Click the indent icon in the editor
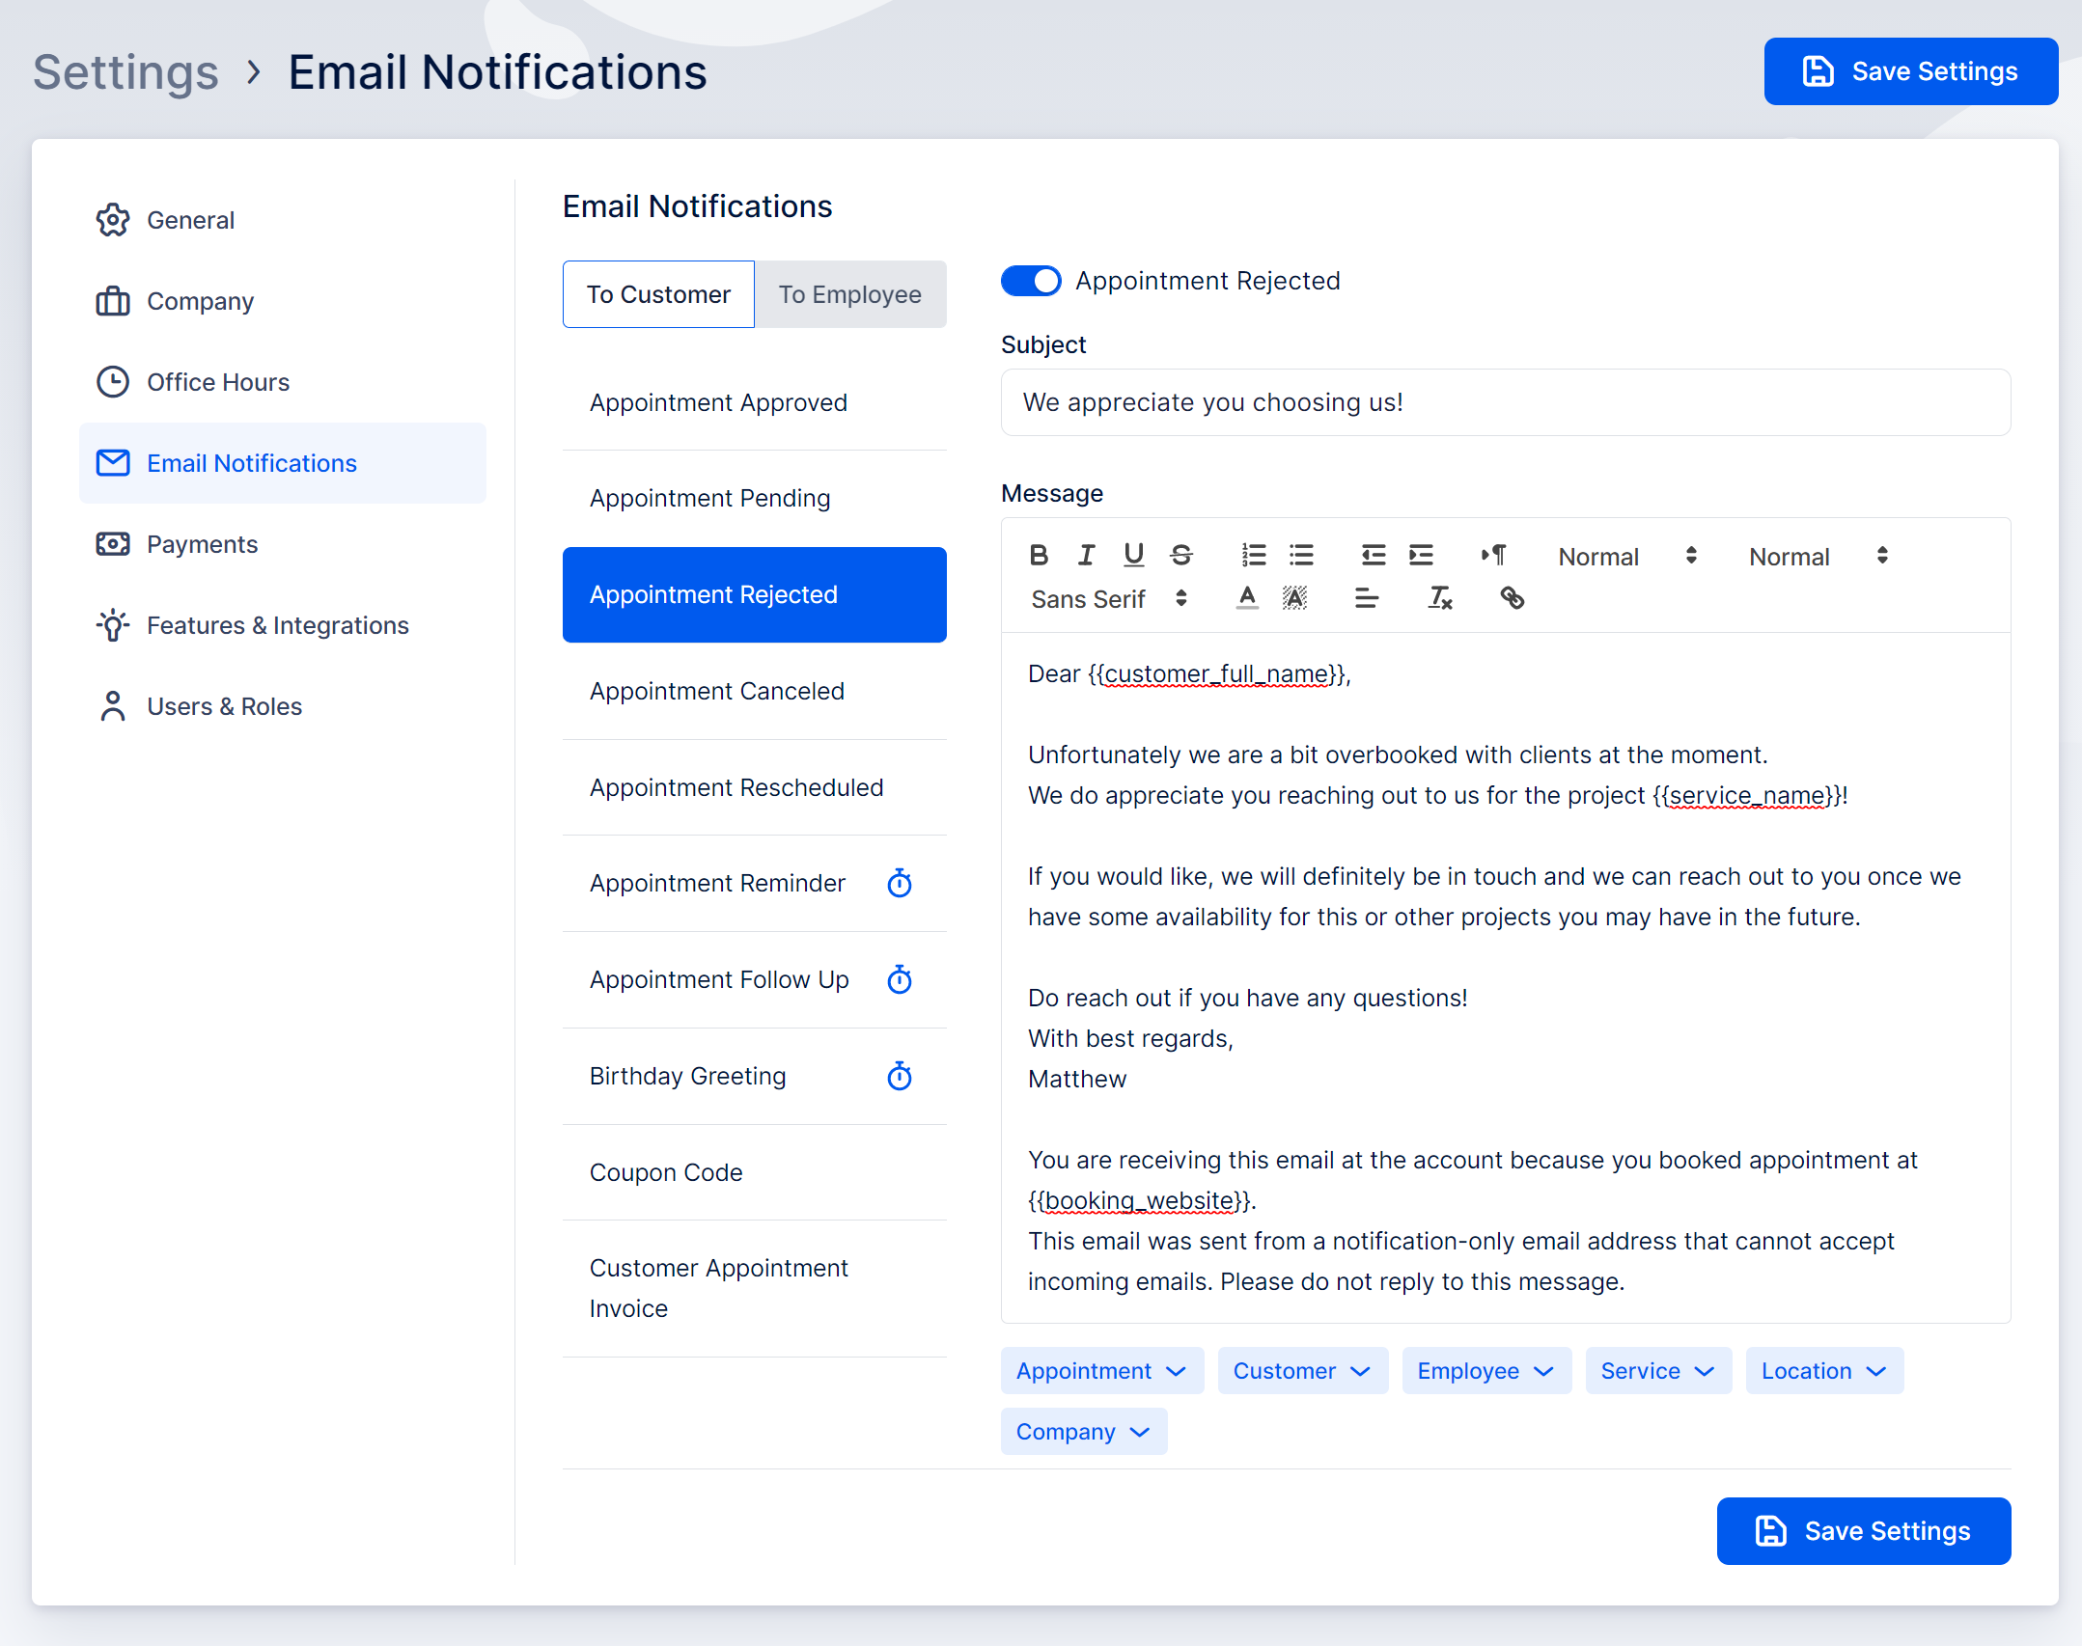This screenshot has height=1646, width=2082. 1420,556
